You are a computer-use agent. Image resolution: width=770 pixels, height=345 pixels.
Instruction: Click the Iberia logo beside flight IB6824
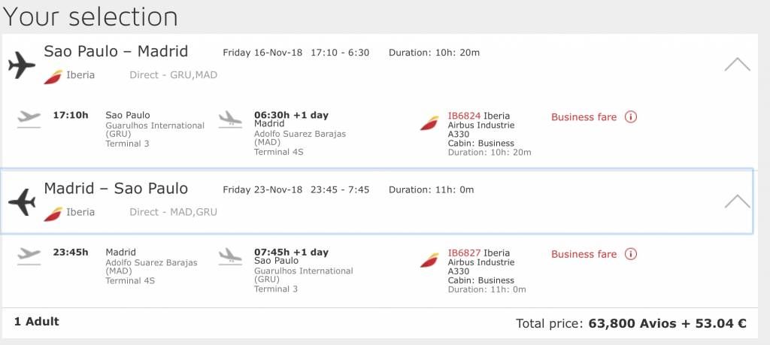[x=429, y=123]
